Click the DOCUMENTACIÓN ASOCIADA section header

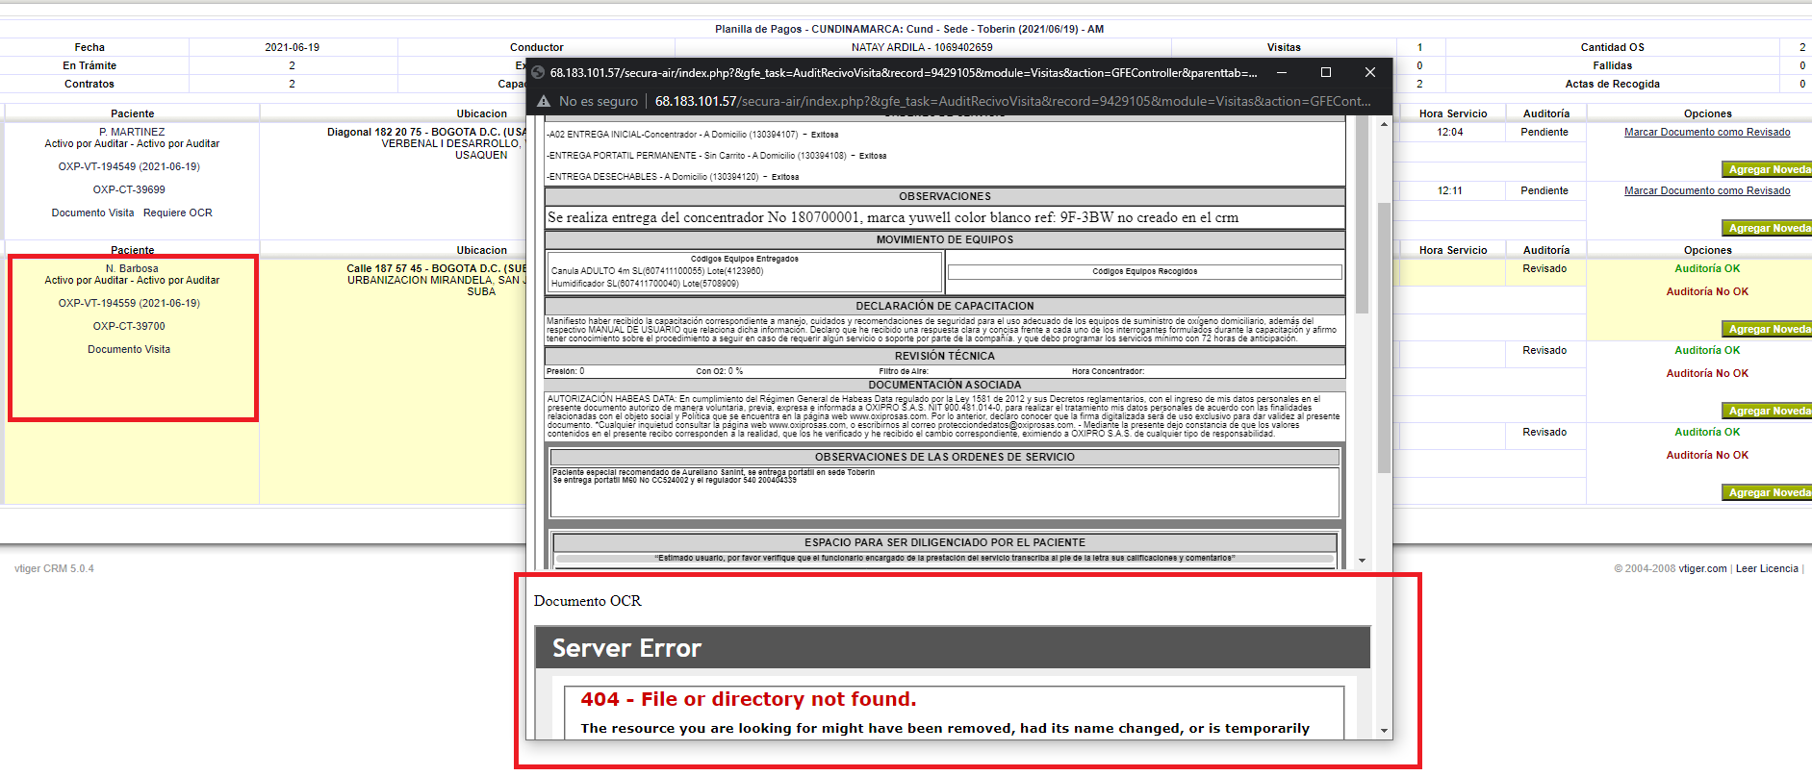point(945,386)
